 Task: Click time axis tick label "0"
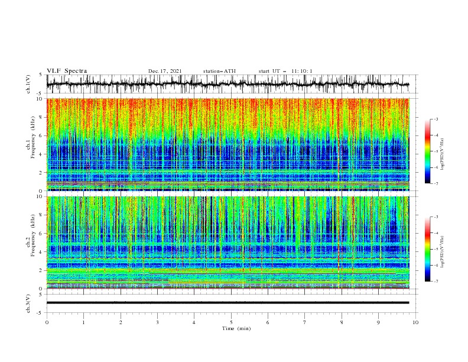[x=47, y=322]
